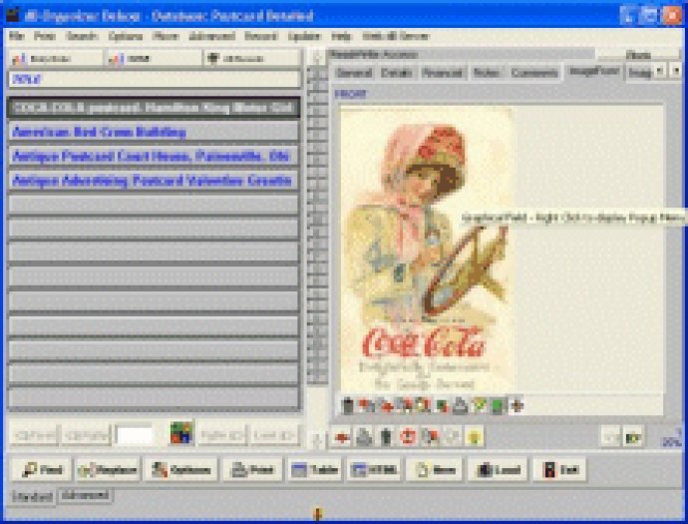Click the dark figure icon in lower toolbar
The width and height of the screenshot is (688, 524).
coord(386,437)
